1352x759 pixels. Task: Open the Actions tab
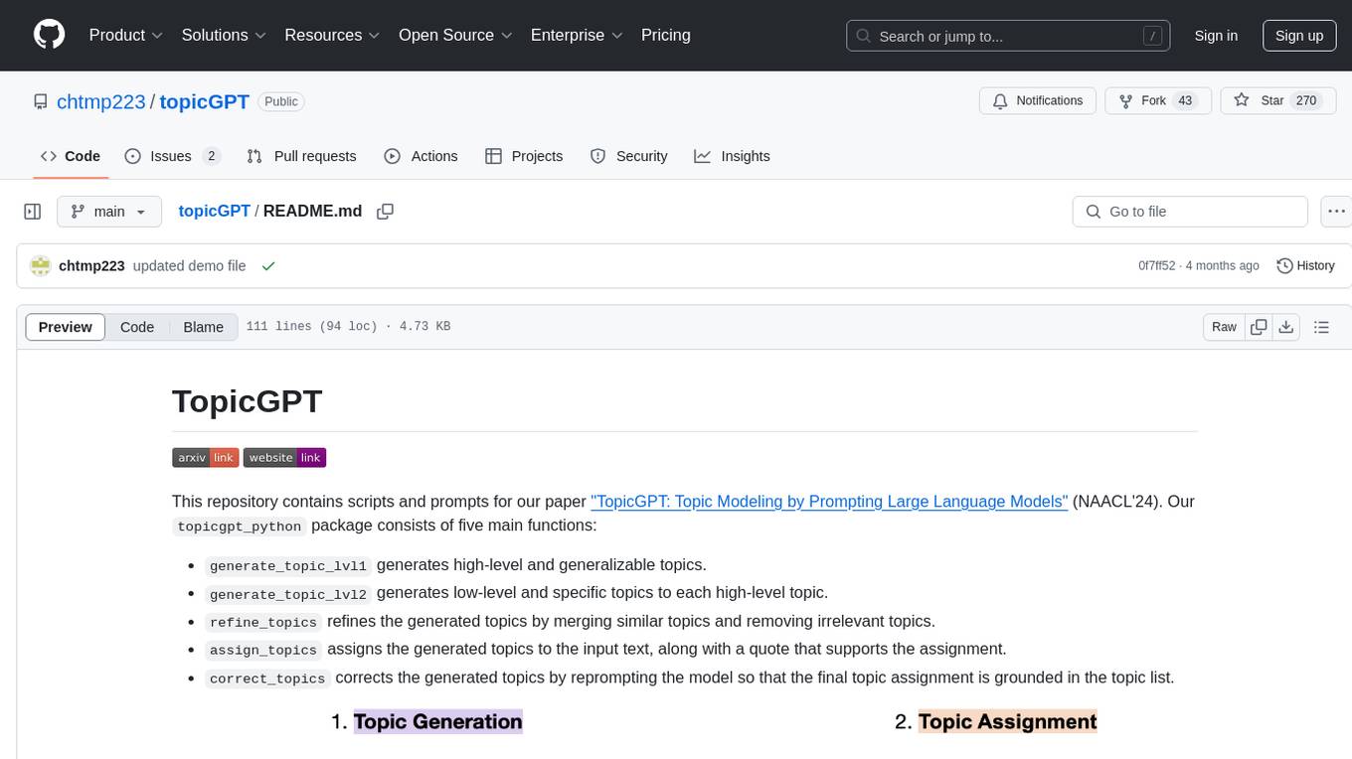pos(421,156)
